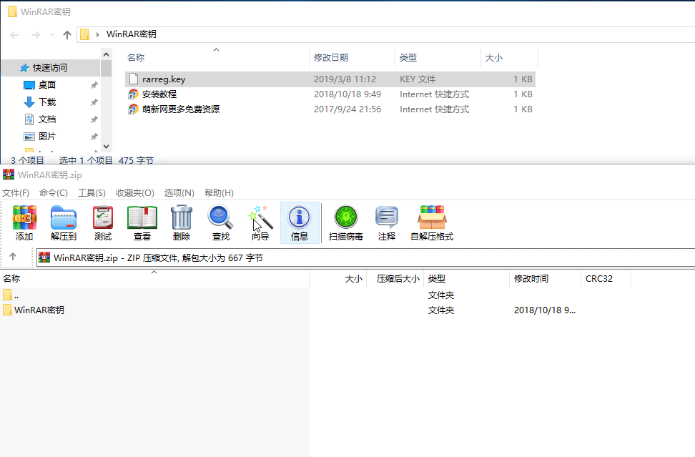Click the Explorer address bar WinRAR密钥 path
The width and height of the screenshot is (695, 457).
click(x=131, y=34)
